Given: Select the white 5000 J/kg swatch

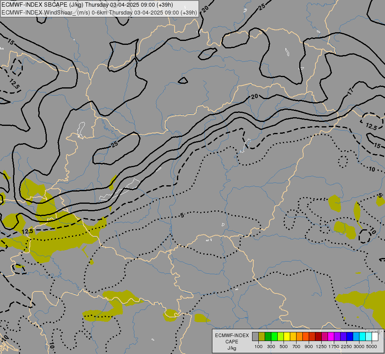Looking at the screenshot, I should [x=375, y=337].
